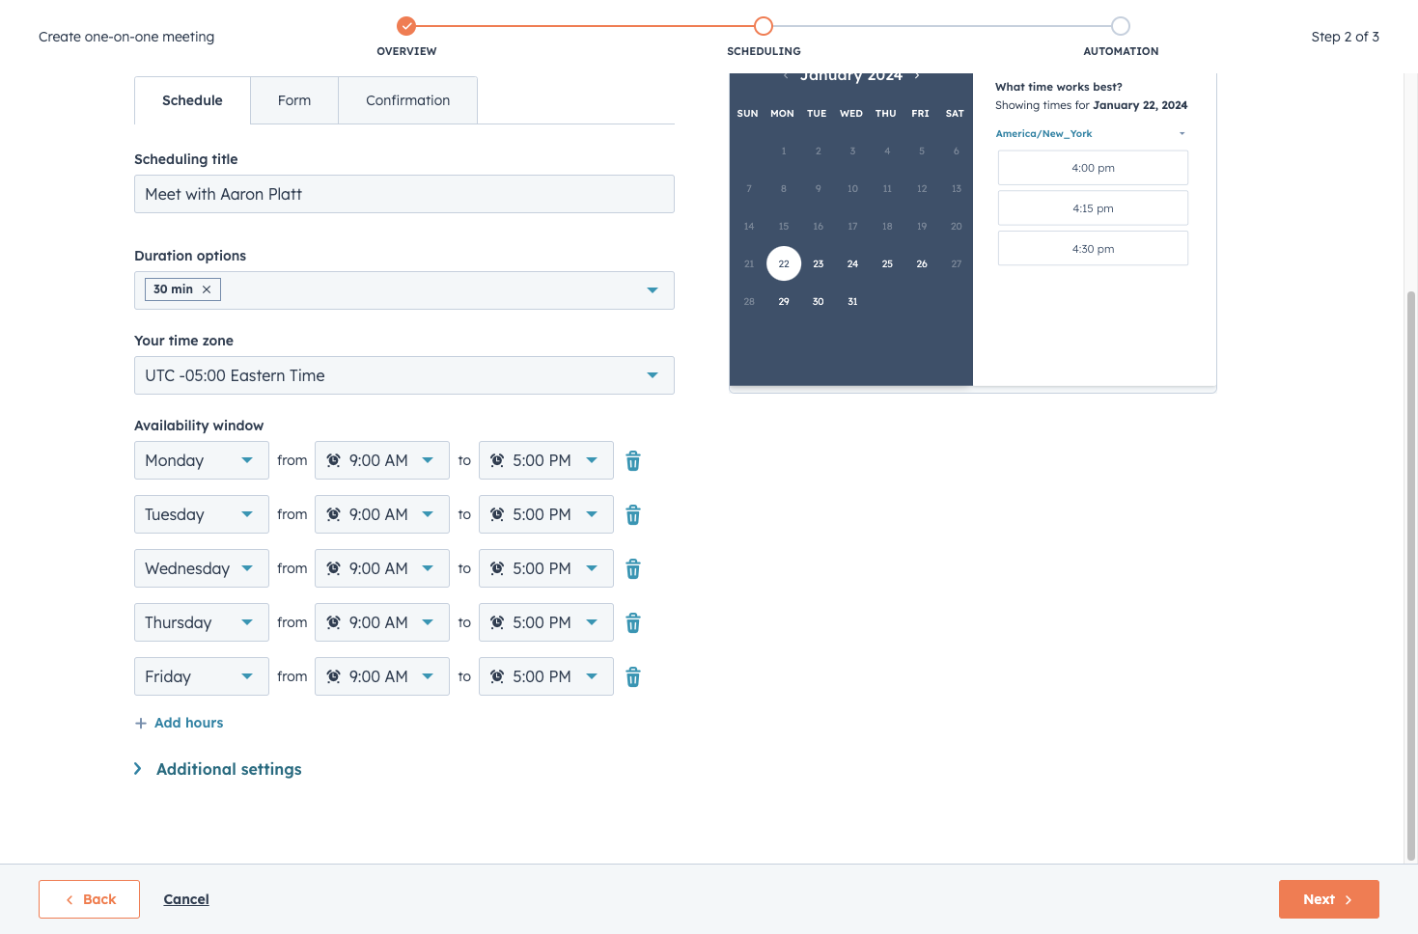
Task: Delete the Tuesday availability row
Action: [x=633, y=515]
